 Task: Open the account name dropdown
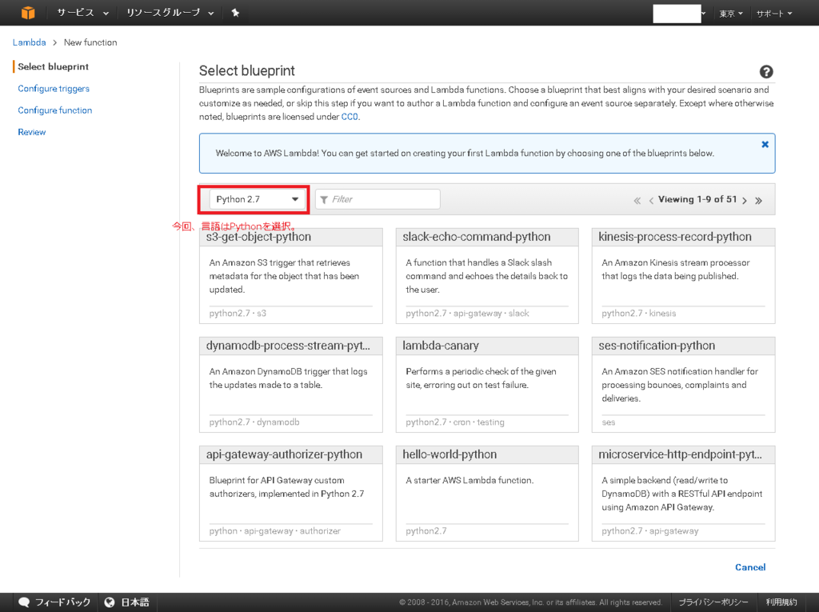pyautogui.click(x=679, y=14)
